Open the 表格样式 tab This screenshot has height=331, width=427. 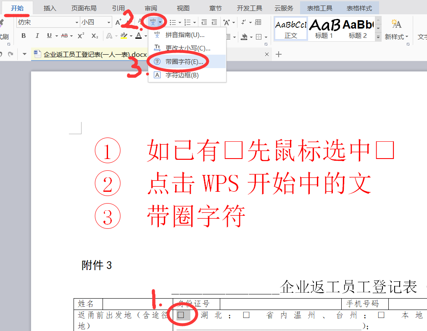tap(359, 8)
